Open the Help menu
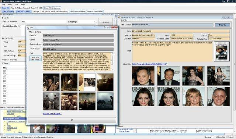The height and width of the screenshot is (139, 236). pyautogui.click(x=23, y=5)
